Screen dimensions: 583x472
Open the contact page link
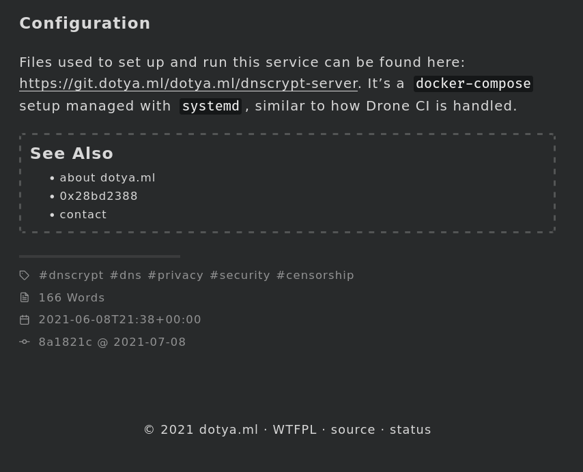[x=83, y=215]
